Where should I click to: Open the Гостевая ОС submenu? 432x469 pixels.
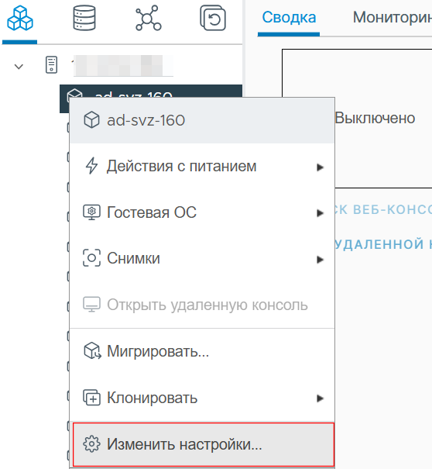202,212
